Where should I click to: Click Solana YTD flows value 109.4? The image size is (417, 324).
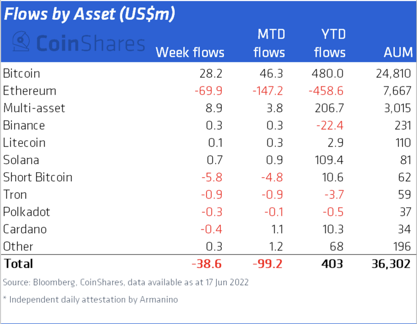pyautogui.click(x=329, y=160)
